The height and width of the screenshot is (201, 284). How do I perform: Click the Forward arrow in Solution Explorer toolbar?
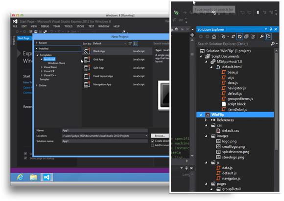tap(208, 37)
